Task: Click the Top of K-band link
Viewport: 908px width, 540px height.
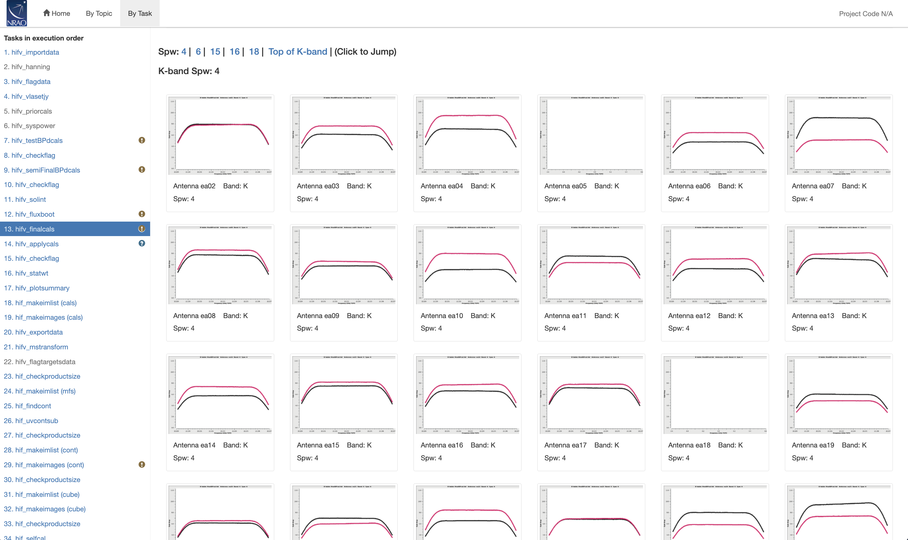Action: [298, 52]
